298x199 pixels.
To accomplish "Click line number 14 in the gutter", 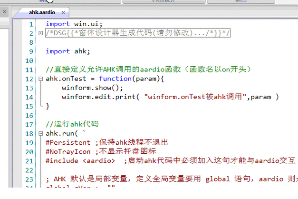I will tap(29, 97).
